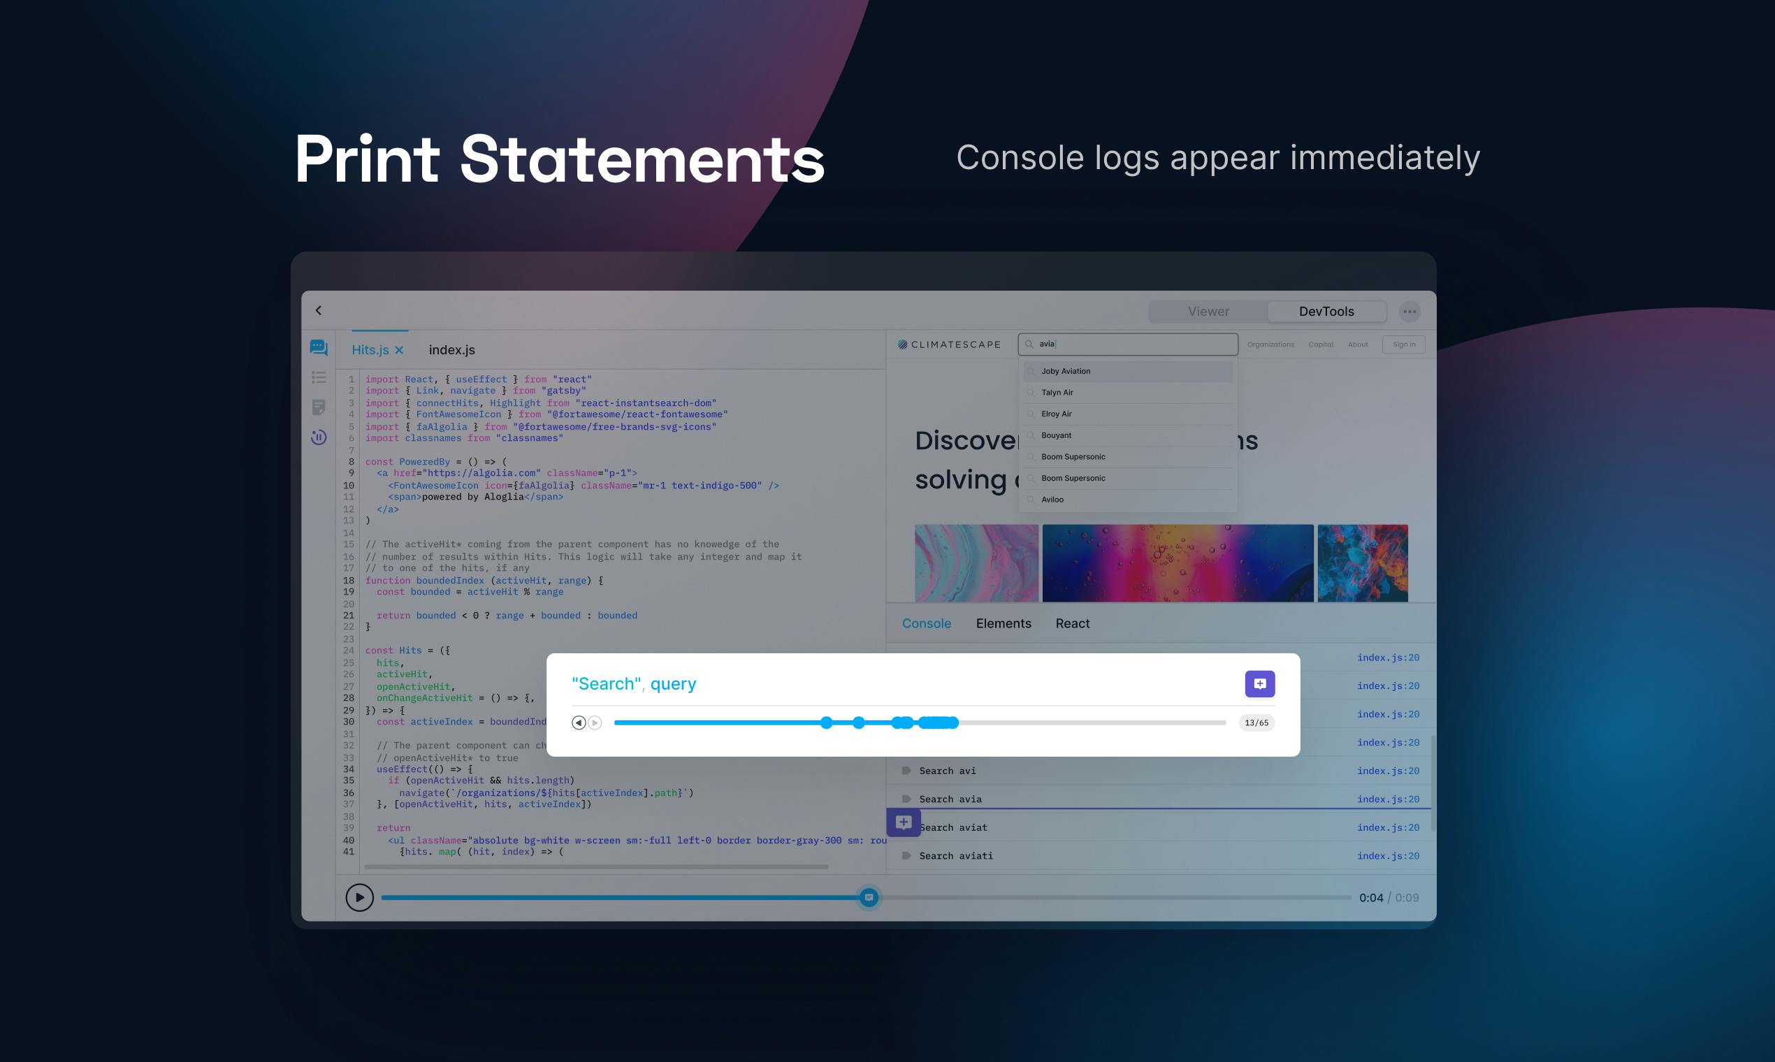Click the Sign in button
The height and width of the screenshot is (1062, 1775).
pos(1403,344)
